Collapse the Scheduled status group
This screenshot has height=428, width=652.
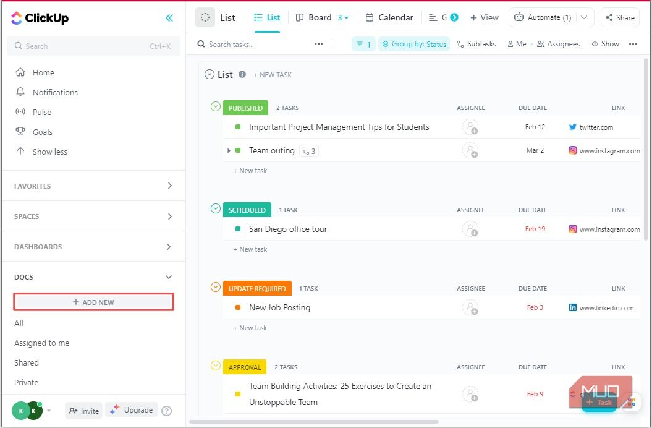216,208
